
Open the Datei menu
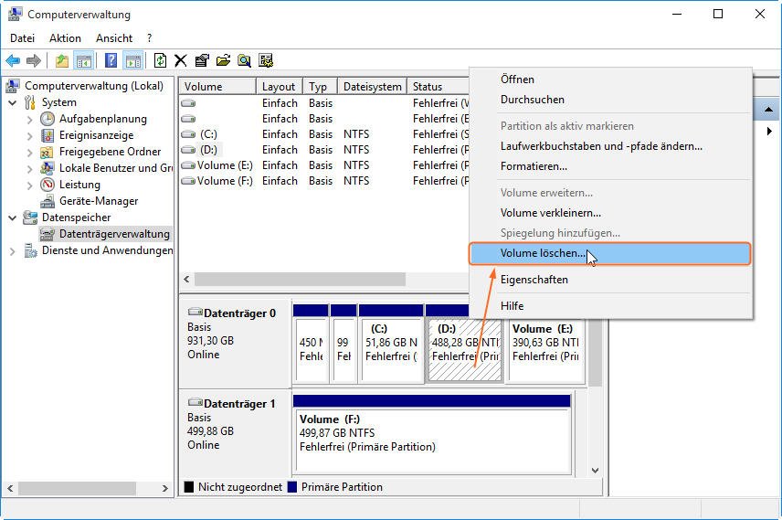pos(23,38)
